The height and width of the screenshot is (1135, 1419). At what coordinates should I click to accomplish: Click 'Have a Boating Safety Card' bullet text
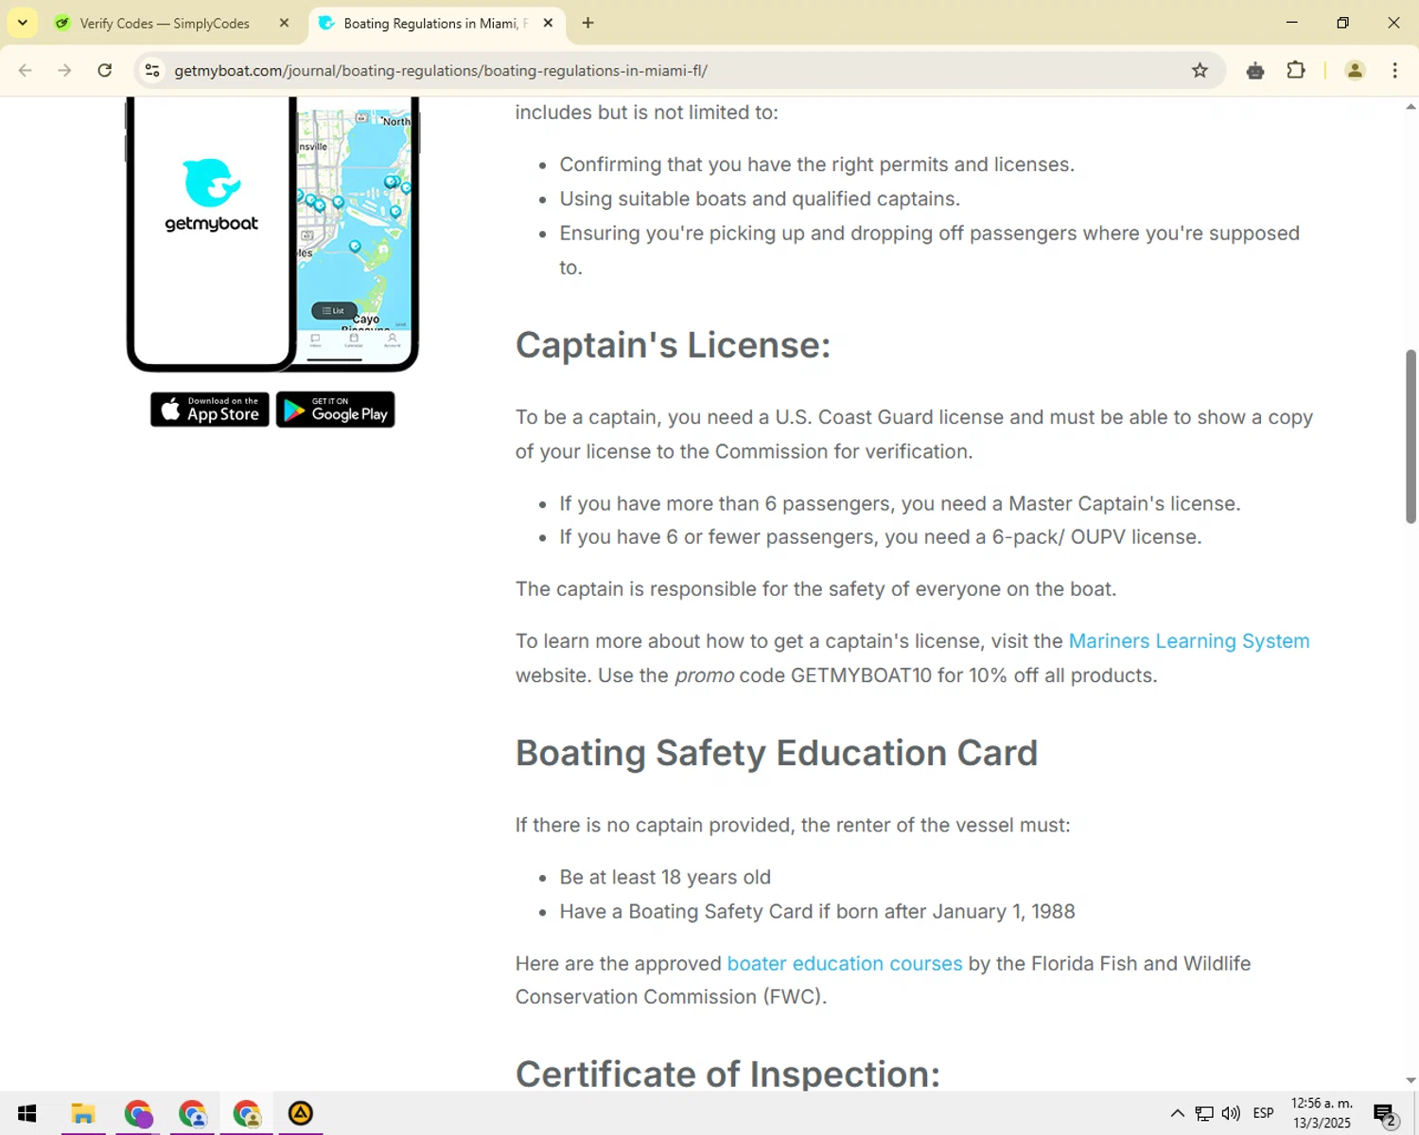click(817, 912)
